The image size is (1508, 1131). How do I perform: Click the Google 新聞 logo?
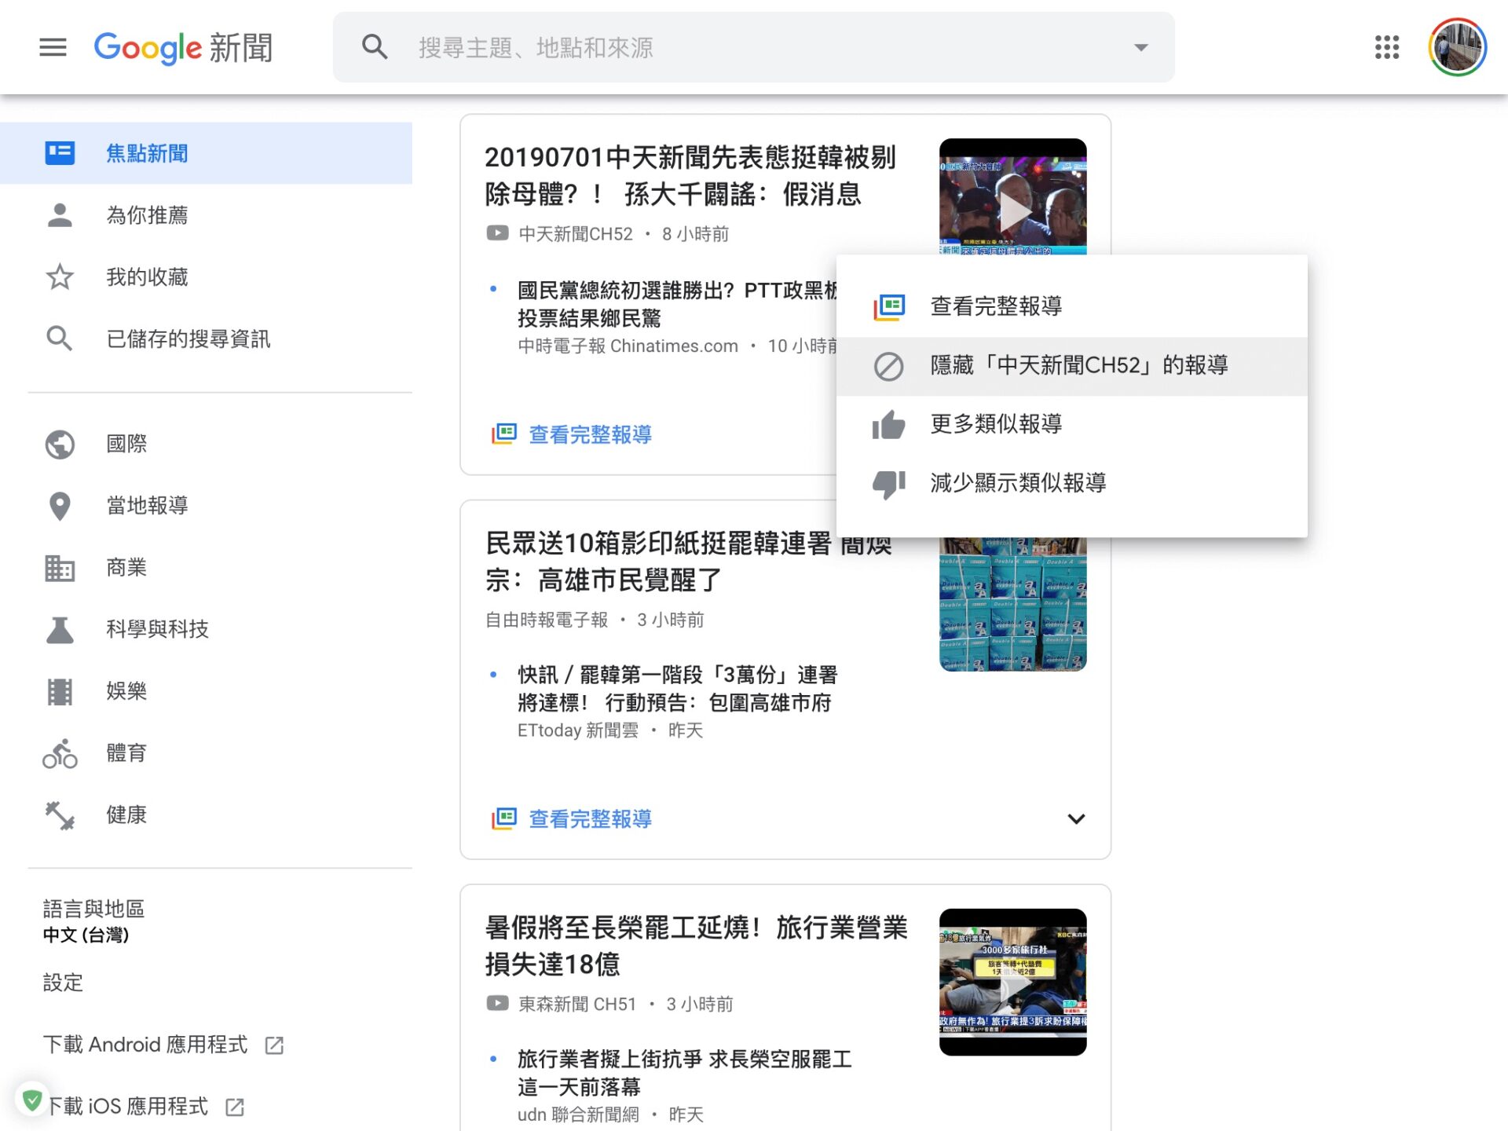coord(183,48)
